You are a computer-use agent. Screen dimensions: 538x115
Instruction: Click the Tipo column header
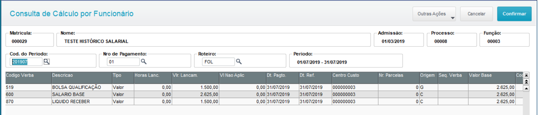(123, 78)
